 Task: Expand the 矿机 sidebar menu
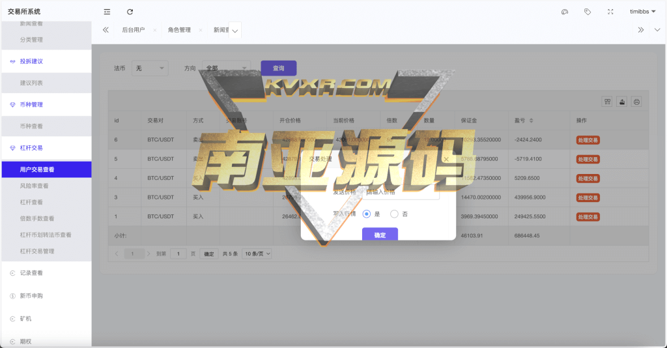coord(46,319)
